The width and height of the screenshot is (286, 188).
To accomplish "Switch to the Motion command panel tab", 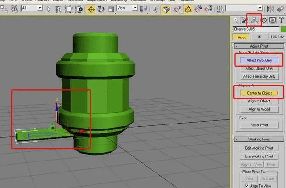I will tap(264, 21).
